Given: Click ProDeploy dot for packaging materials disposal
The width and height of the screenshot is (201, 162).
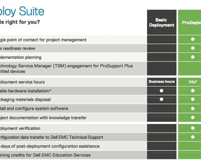Looking at the screenshot, I should (x=193, y=99).
